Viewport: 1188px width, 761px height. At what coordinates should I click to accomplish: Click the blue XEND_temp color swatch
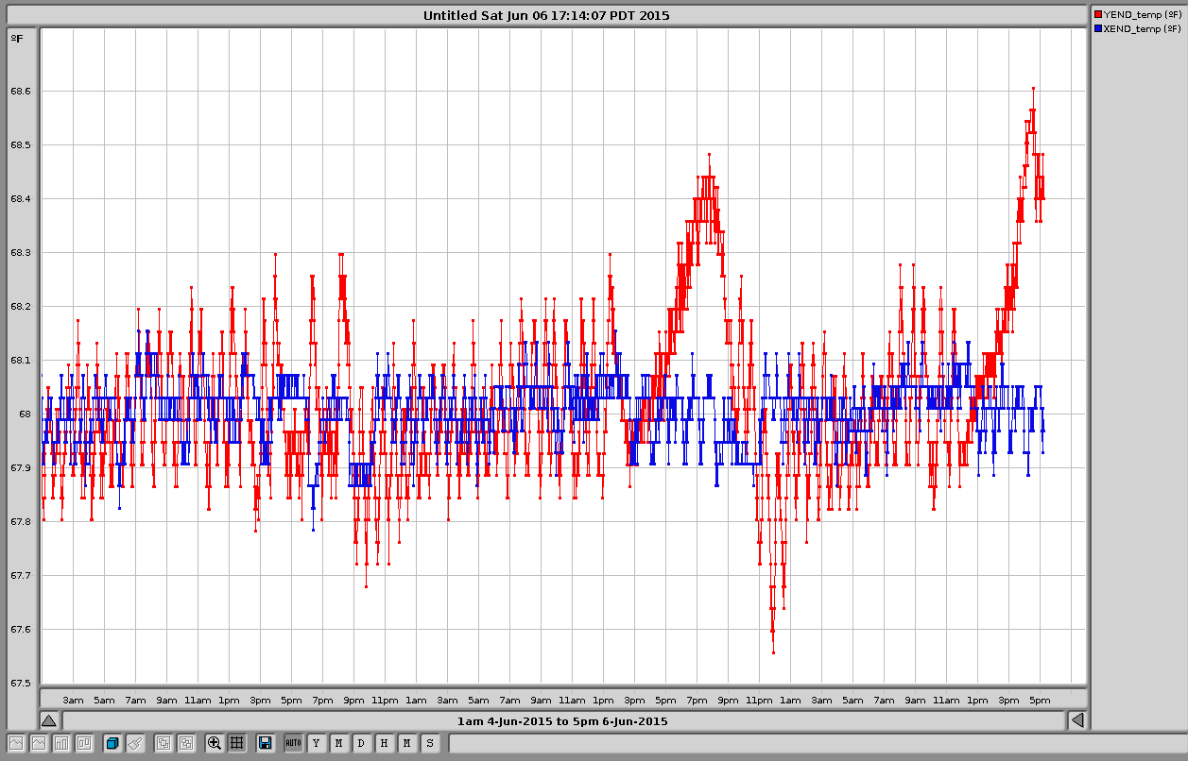click(1098, 29)
